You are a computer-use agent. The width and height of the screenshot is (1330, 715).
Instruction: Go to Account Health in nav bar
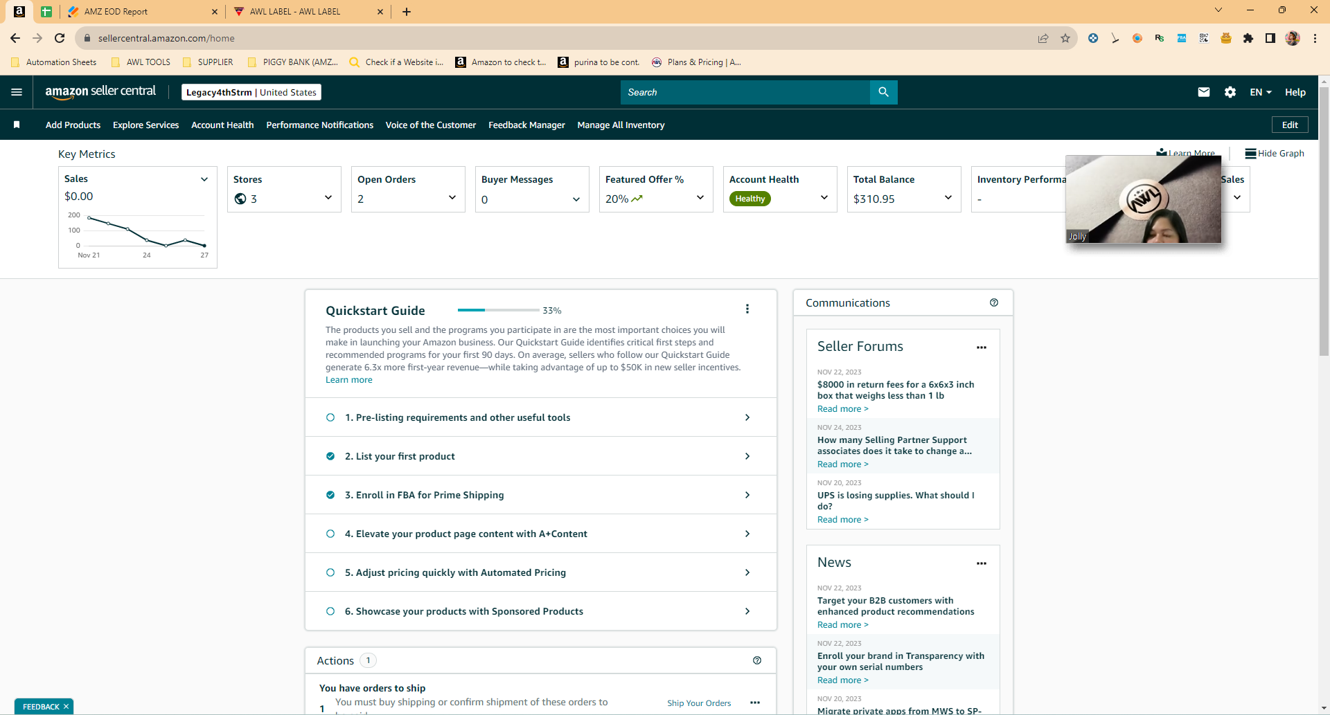222,125
